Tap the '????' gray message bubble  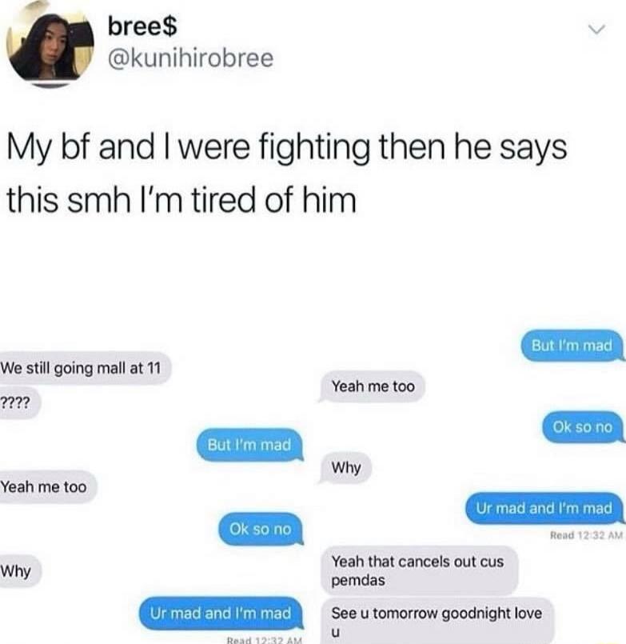coord(19,402)
